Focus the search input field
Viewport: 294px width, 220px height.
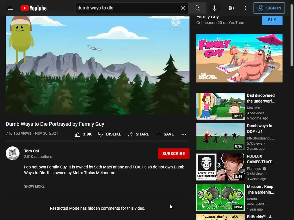128,8
